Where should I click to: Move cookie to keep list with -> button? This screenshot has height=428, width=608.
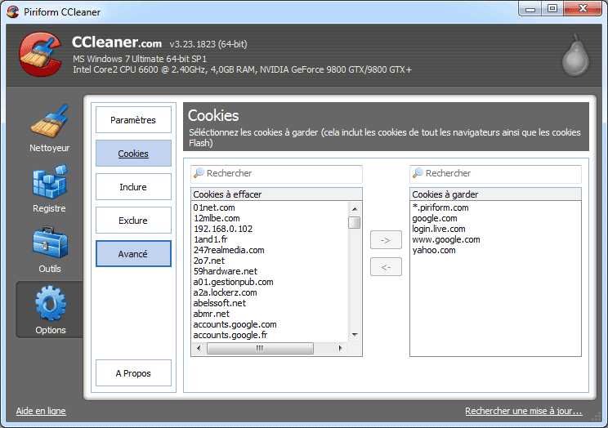[386, 240]
